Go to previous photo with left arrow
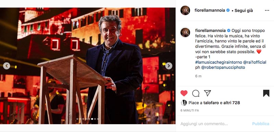This screenshot has width=274, height=132. 7,66
